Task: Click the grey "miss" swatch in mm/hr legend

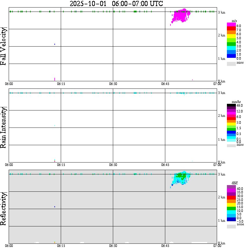Action: click(x=231, y=146)
